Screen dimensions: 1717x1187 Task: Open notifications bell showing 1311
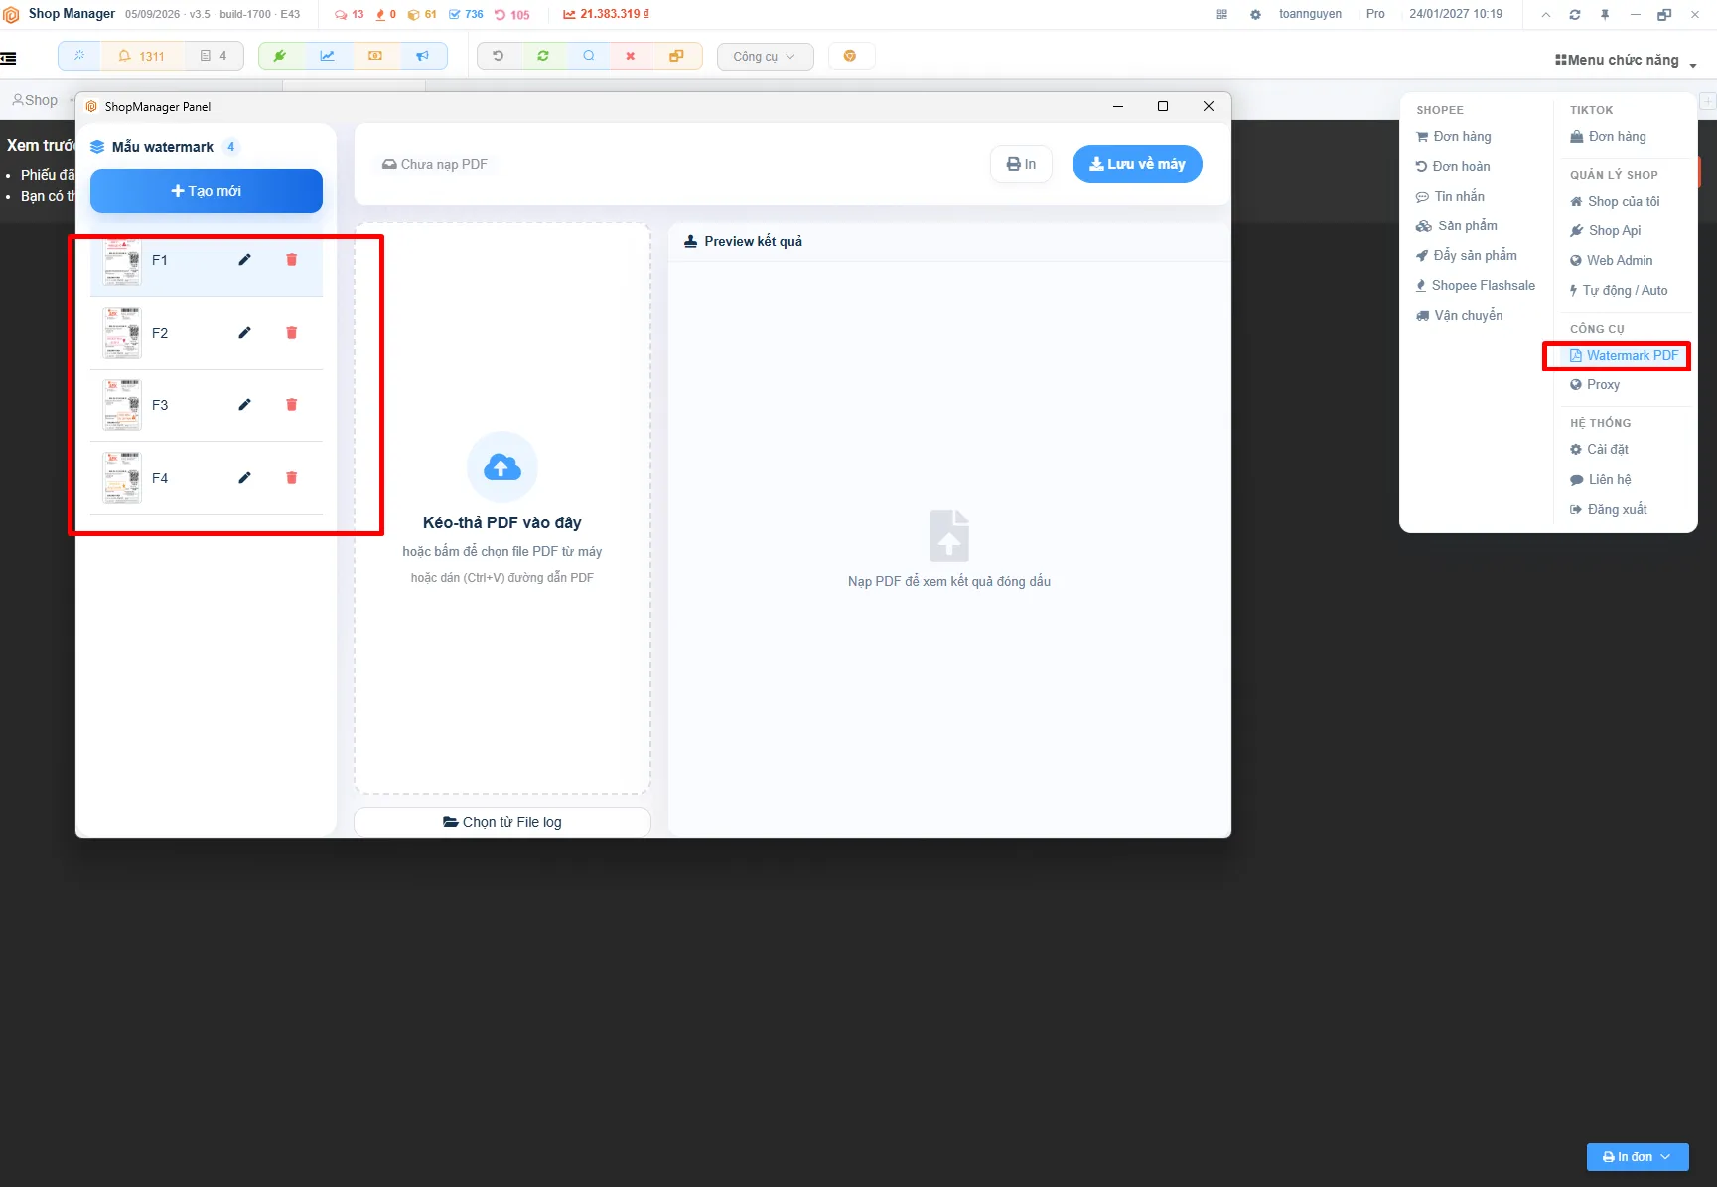click(x=141, y=56)
